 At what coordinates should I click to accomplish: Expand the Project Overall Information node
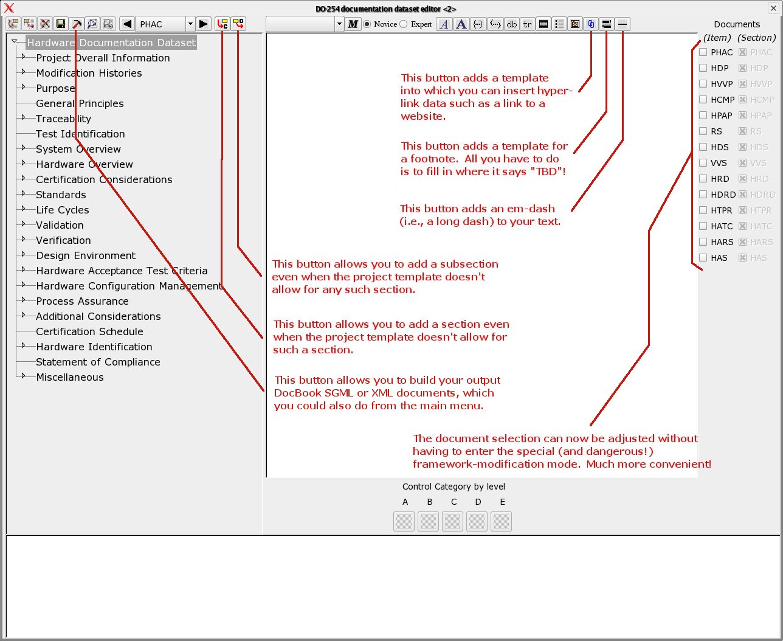pyautogui.click(x=24, y=57)
